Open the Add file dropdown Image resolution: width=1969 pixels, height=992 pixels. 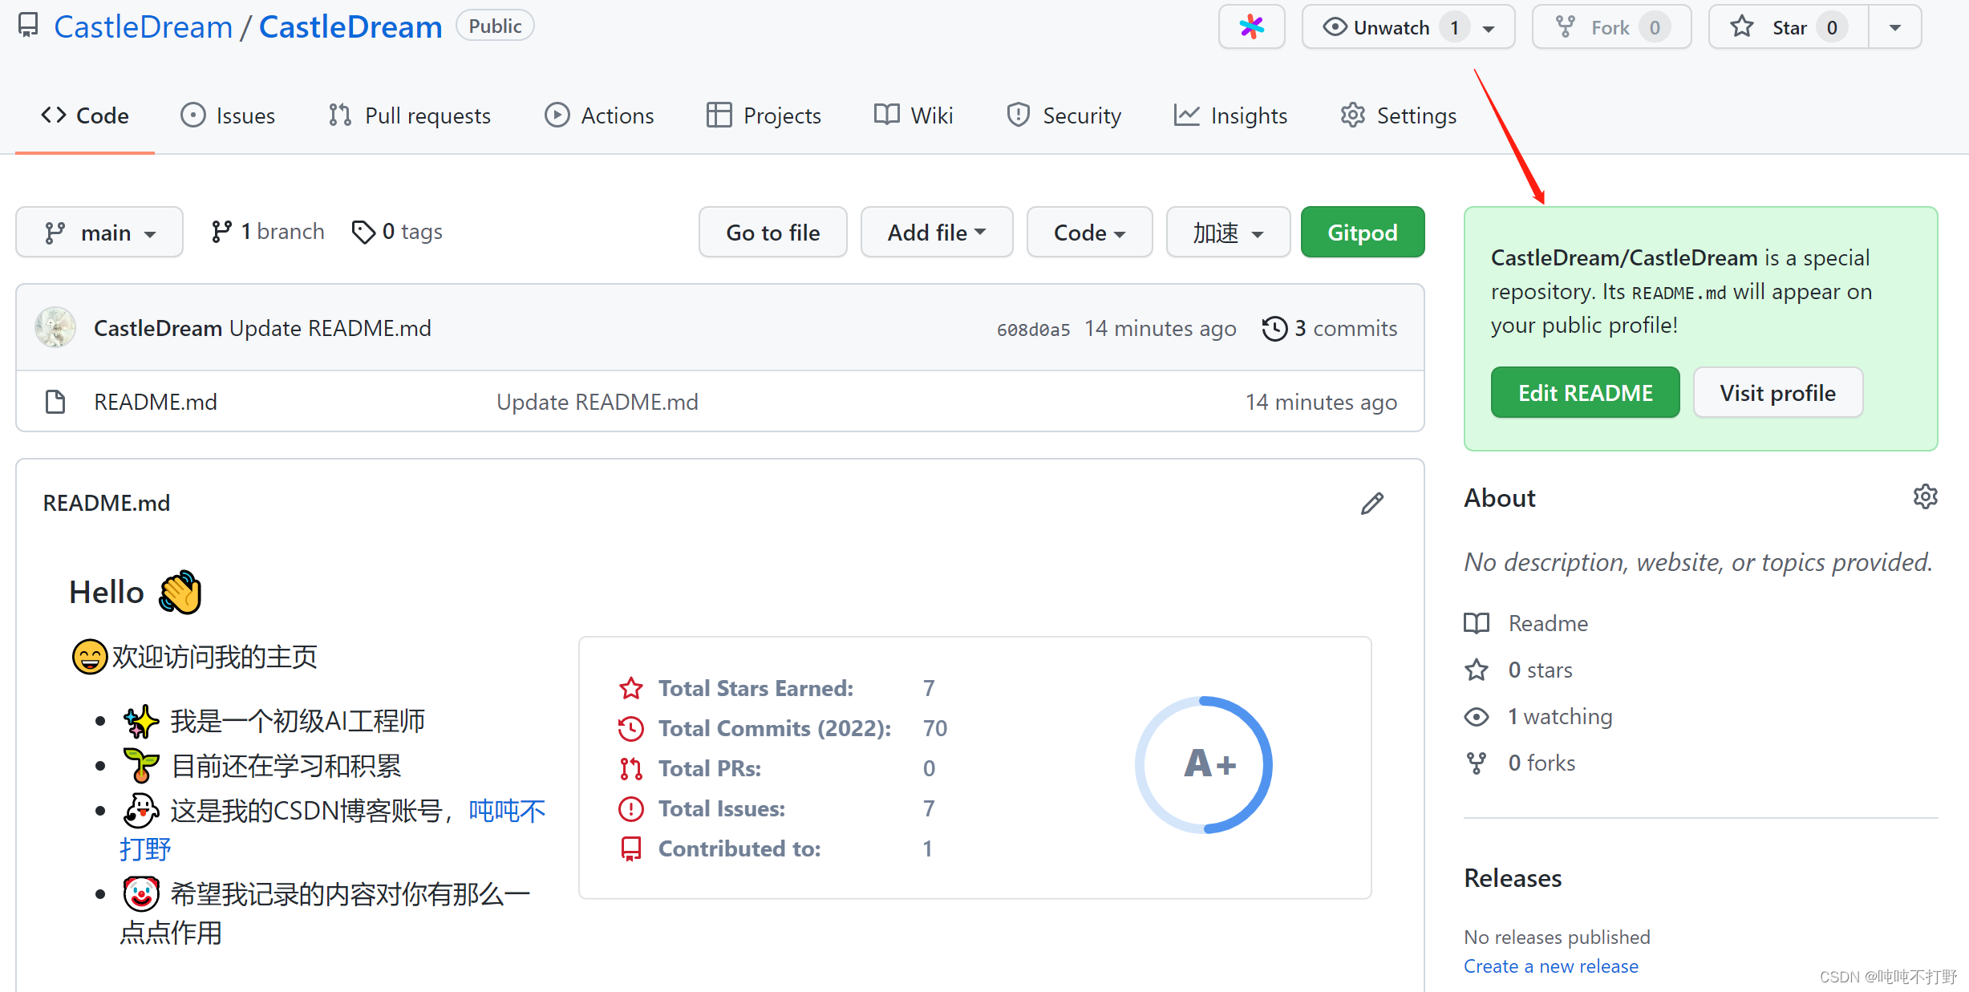click(936, 233)
